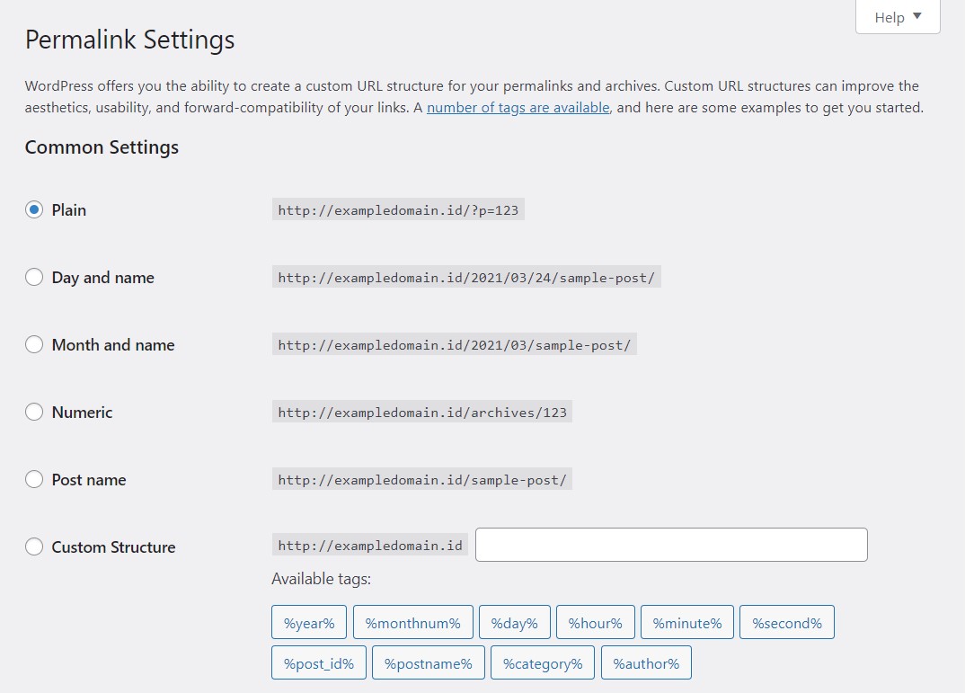Choose the Day and name option
The height and width of the screenshot is (693, 965).
click(x=34, y=278)
